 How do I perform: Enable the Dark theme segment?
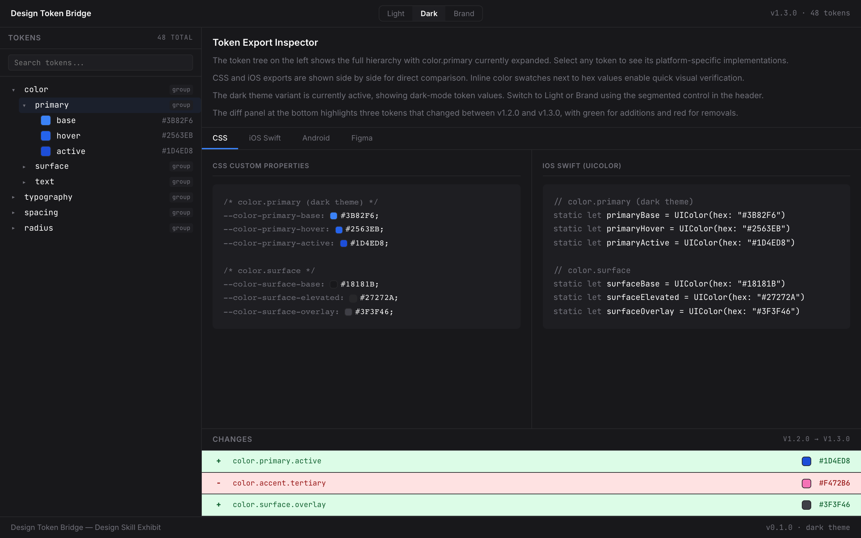[x=429, y=13]
